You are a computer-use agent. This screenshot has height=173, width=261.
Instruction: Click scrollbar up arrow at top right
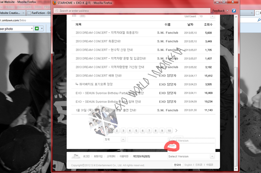[236, 17]
